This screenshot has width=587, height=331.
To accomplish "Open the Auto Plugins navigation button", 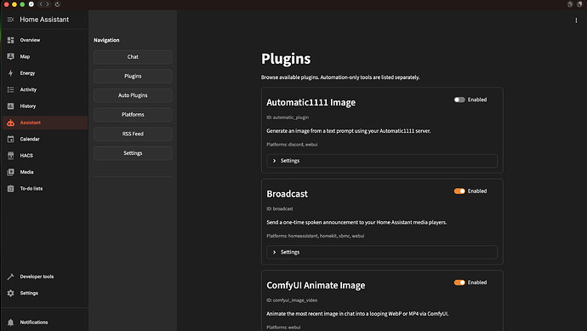I will (133, 95).
